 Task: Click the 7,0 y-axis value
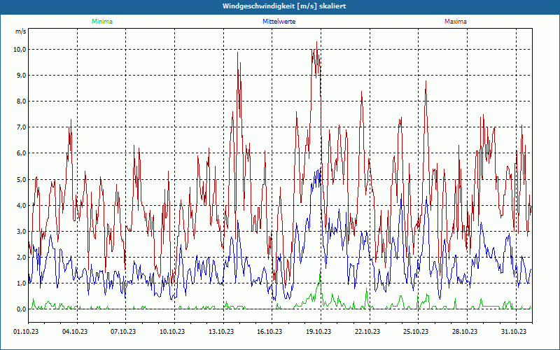(x=22, y=127)
